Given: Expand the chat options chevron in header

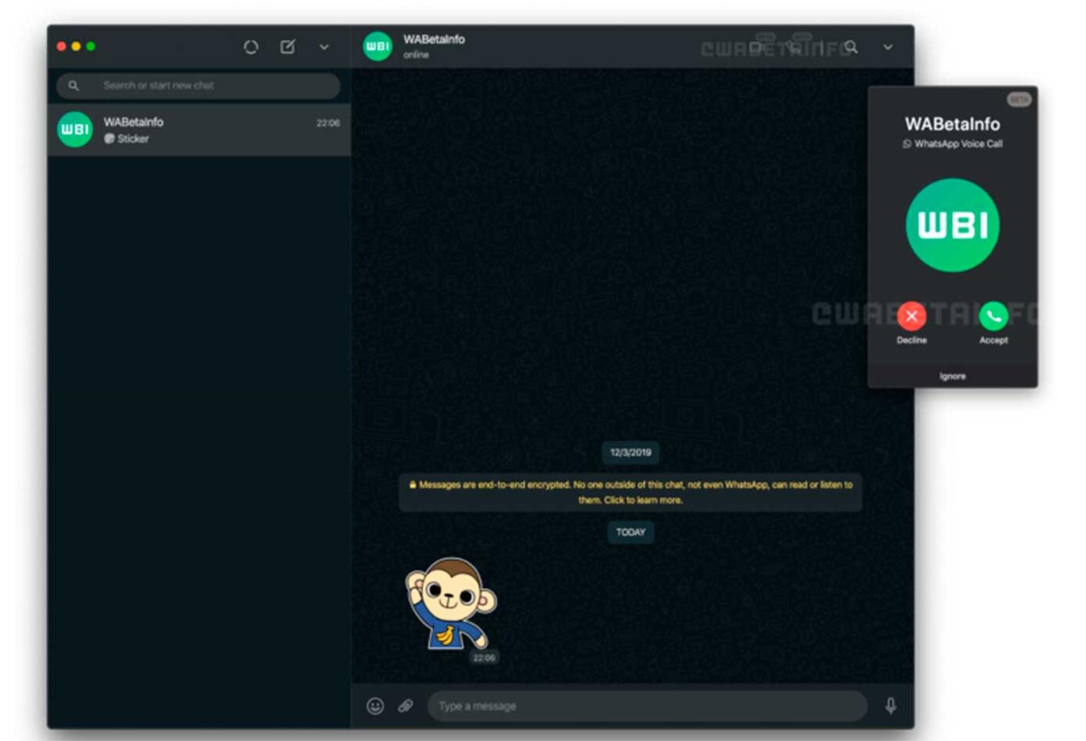Looking at the screenshot, I should (x=888, y=47).
